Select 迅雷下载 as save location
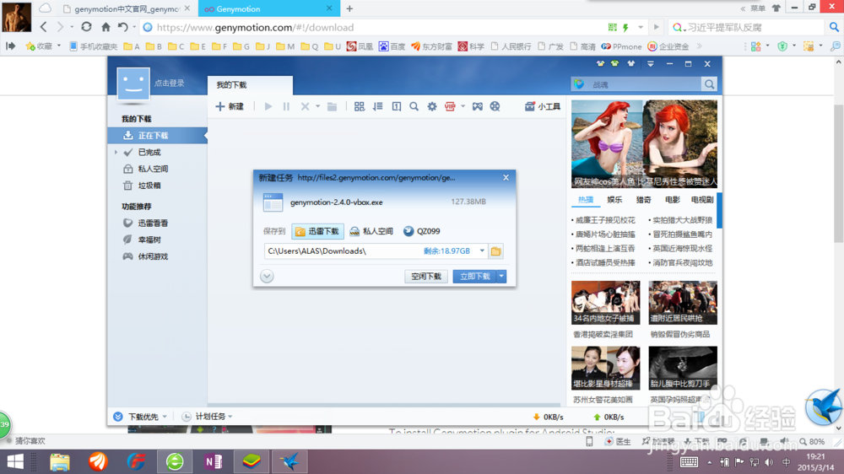The width and height of the screenshot is (844, 474). [x=317, y=231]
